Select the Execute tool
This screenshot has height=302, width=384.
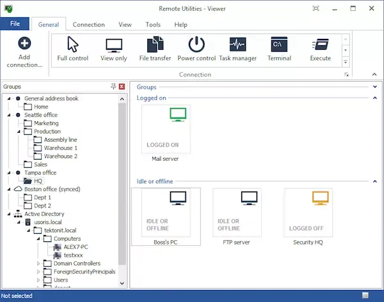(320, 49)
